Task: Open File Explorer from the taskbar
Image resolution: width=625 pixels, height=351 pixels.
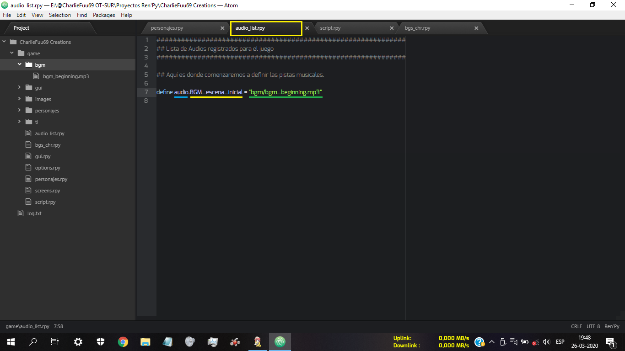Action: click(x=145, y=342)
